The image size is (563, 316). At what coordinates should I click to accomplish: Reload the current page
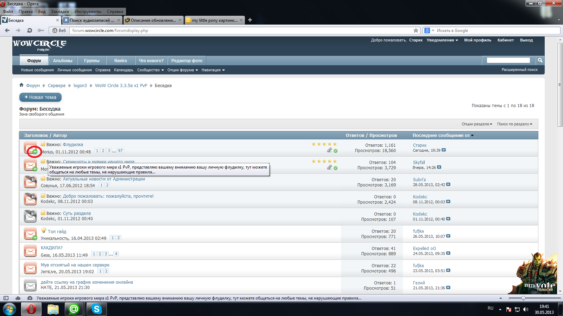pyautogui.click(x=30, y=31)
